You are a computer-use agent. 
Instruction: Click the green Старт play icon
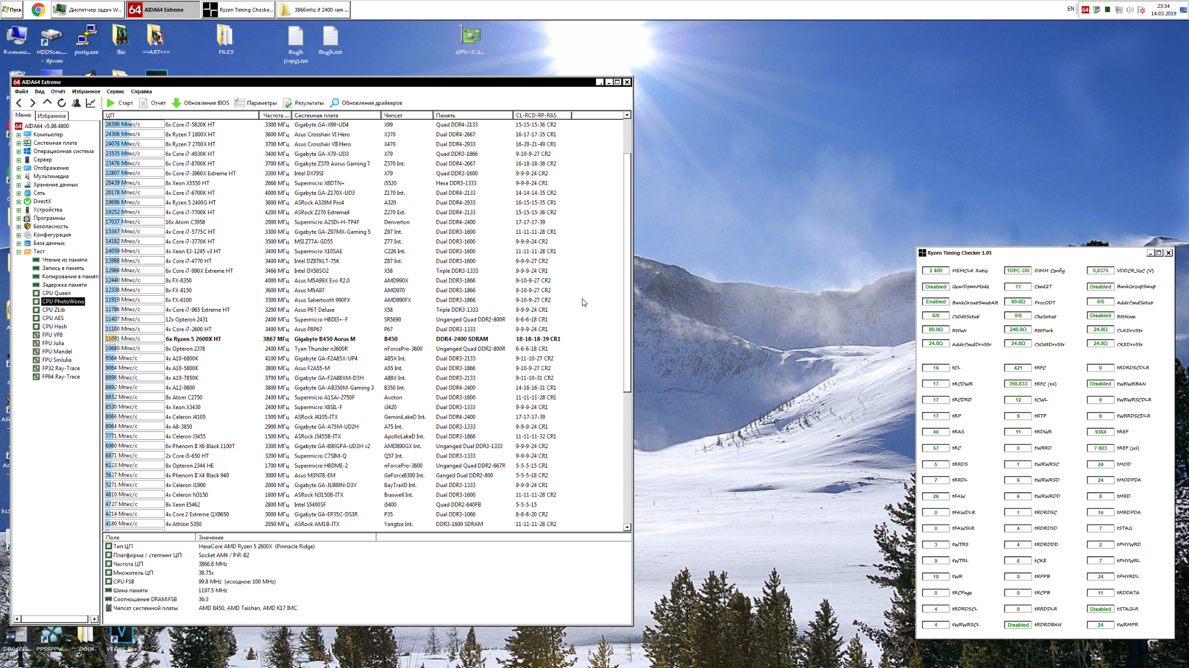click(111, 103)
